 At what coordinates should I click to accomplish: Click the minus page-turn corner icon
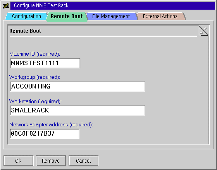(201, 32)
